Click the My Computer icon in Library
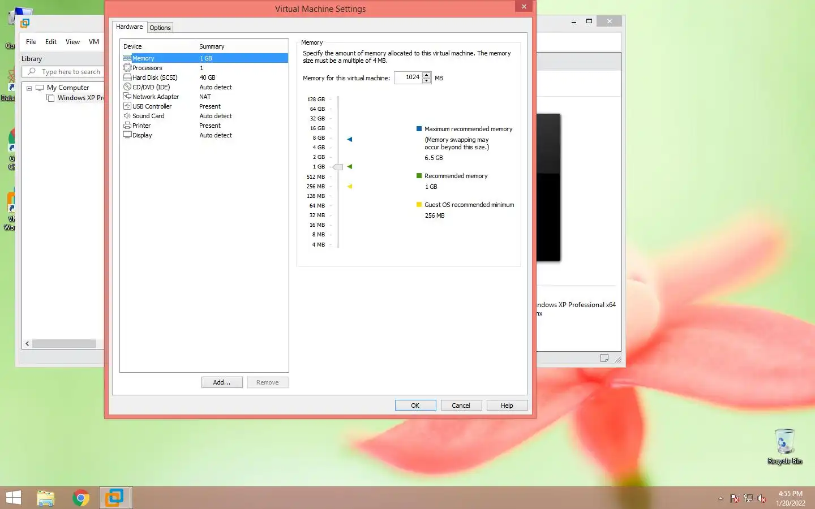The width and height of the screenshot is (815, 509). (40, 88)
